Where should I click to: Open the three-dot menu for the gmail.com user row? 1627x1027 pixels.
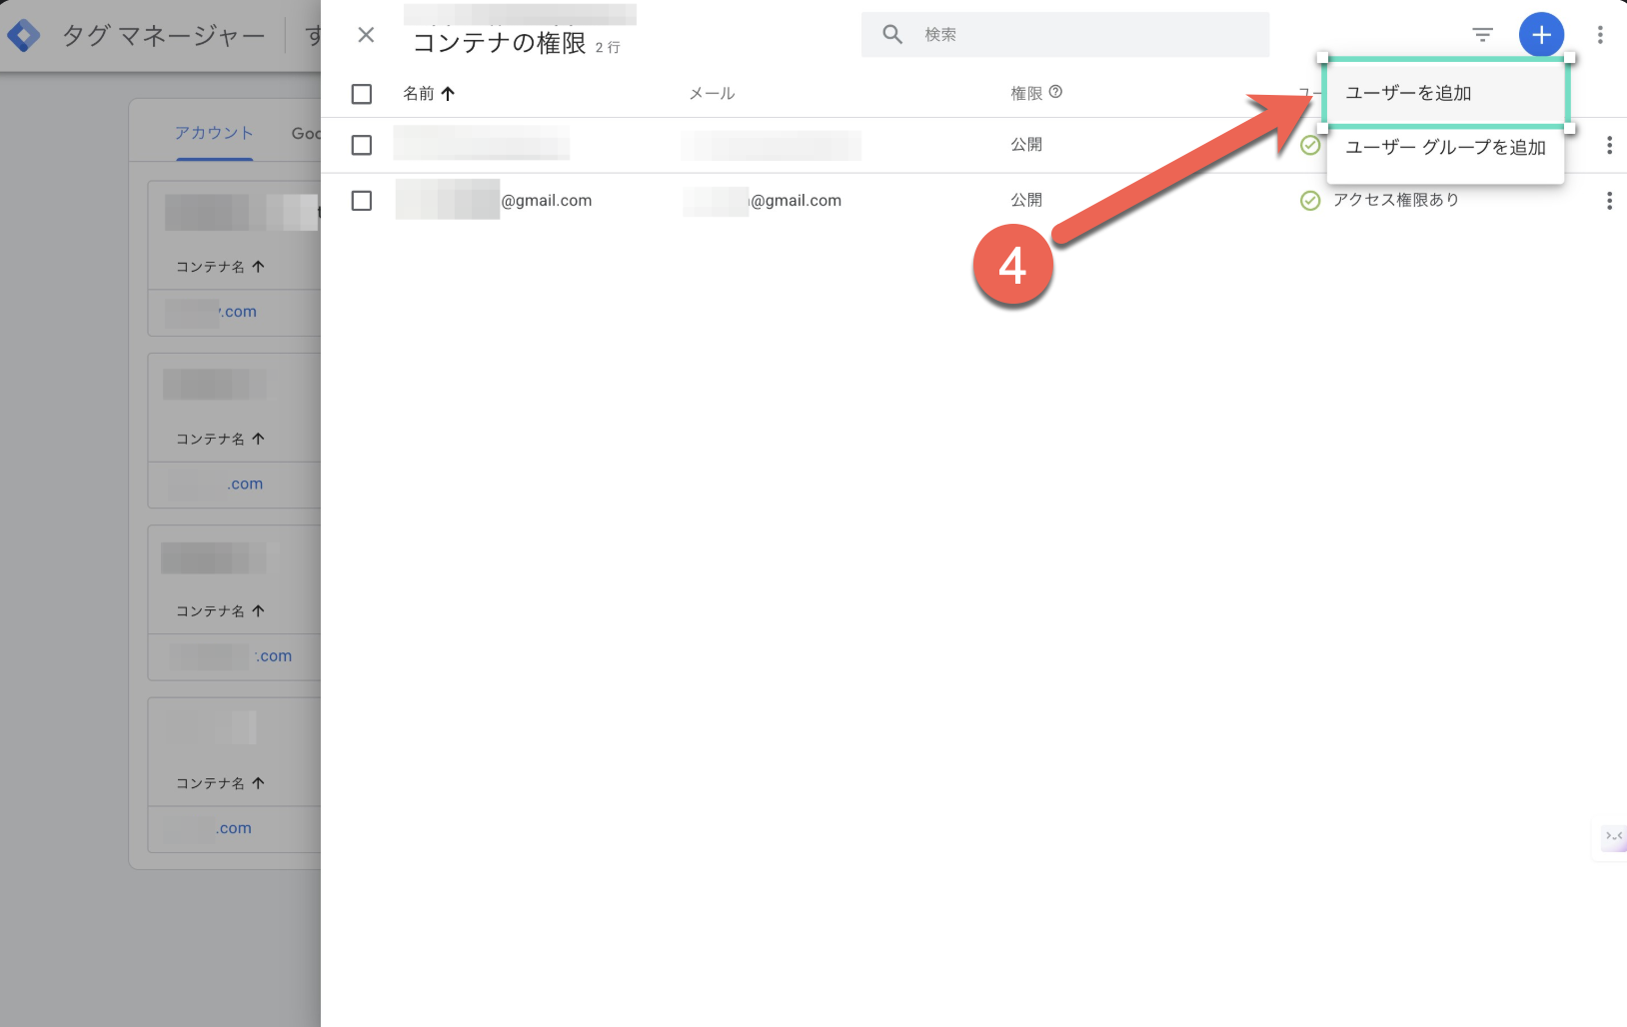[x=1610, y=200]
